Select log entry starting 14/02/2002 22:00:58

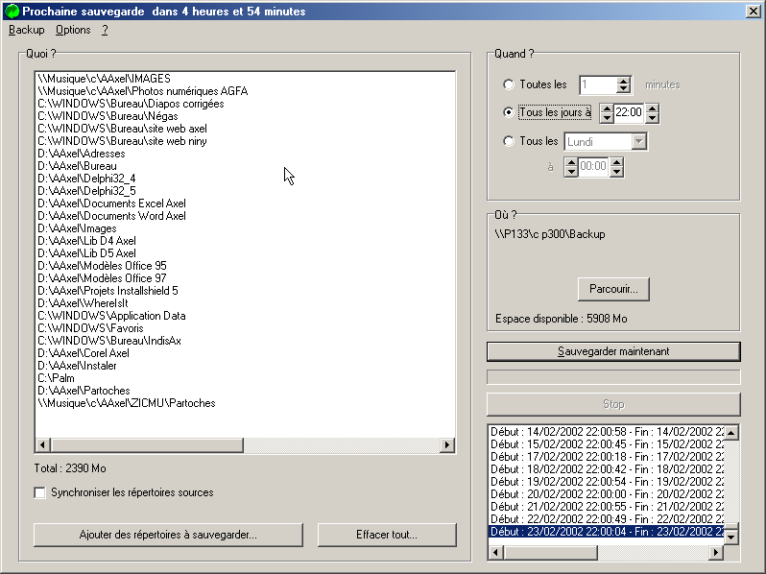coord(607,432)
